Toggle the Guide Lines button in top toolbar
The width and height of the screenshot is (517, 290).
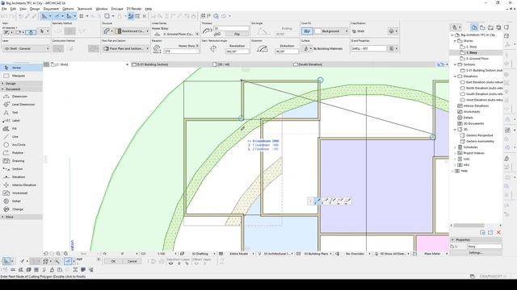[x=45, y=16]
